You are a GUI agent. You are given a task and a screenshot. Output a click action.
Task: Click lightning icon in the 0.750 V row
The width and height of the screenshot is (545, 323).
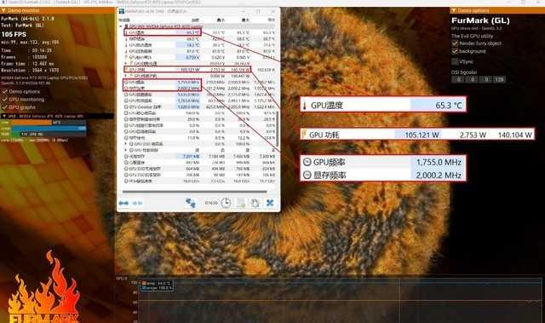point(126,57)
